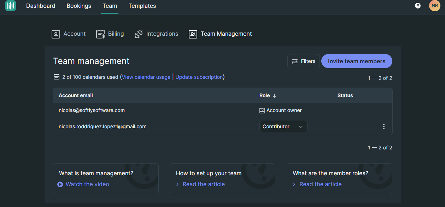Follow the Update subscription link

coord(199,77)
